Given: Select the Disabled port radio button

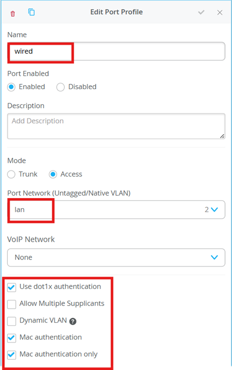Looking at the screenshot, I should pos(60,87).
